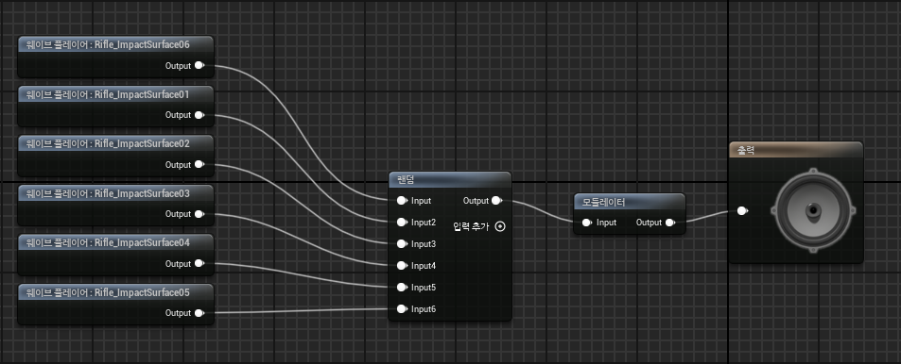
Task: Click the Output pin of Rifle_ImpactSurface05 node
Action: (x=199, y=313)
